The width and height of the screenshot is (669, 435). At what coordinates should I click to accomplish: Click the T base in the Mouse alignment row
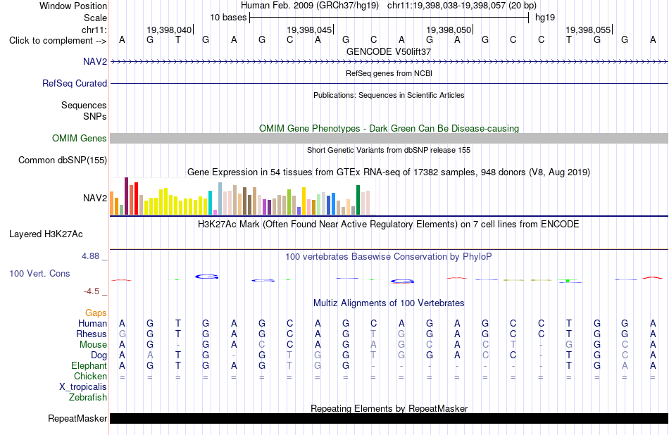pos(513,345)
